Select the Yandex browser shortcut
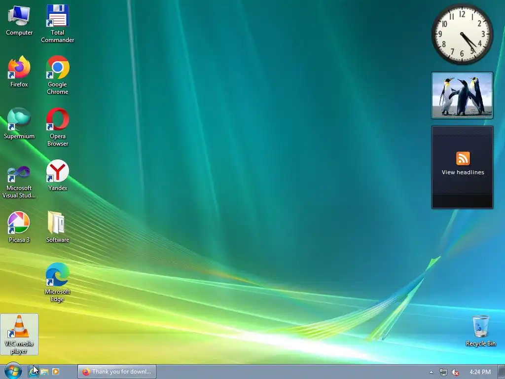The height and width of the screenshot is (379, 505). coord(57,176)
